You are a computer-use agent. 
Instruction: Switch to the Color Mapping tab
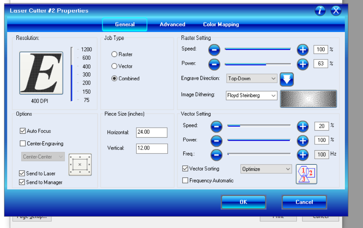[221, 24]
